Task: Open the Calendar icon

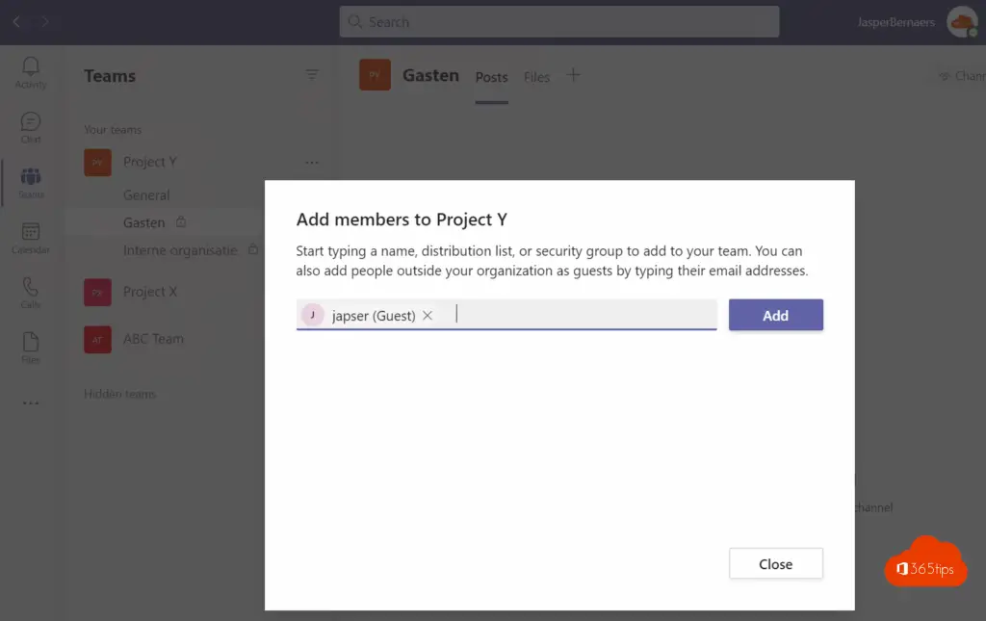Action: point(31,236)
